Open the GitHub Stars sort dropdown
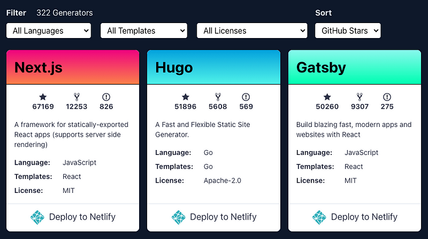 348,31
